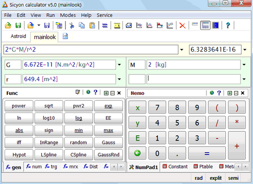Click the numpad 7 key
The width and height of the screenshot is (253, 184).
pyautogui.click(x=157, y=107)
